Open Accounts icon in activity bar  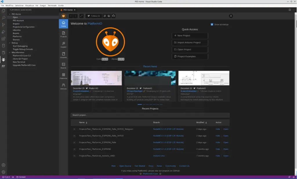pyautogui.click(x=3, y=165)
